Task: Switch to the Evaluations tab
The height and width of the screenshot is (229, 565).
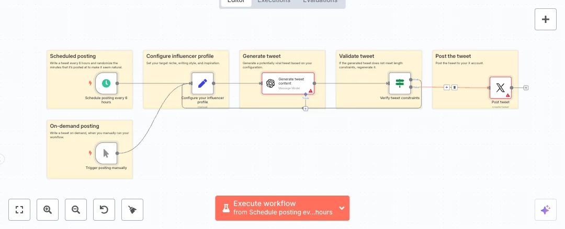Action: click(x=320, y=2)
